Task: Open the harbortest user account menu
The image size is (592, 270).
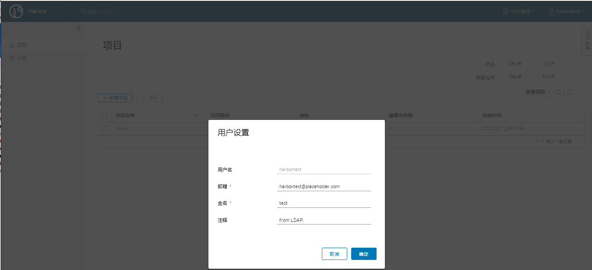Action: tap(566, 11)
